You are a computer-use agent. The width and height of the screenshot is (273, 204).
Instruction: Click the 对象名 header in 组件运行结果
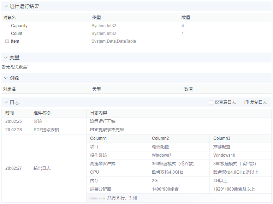pos(10,18)
